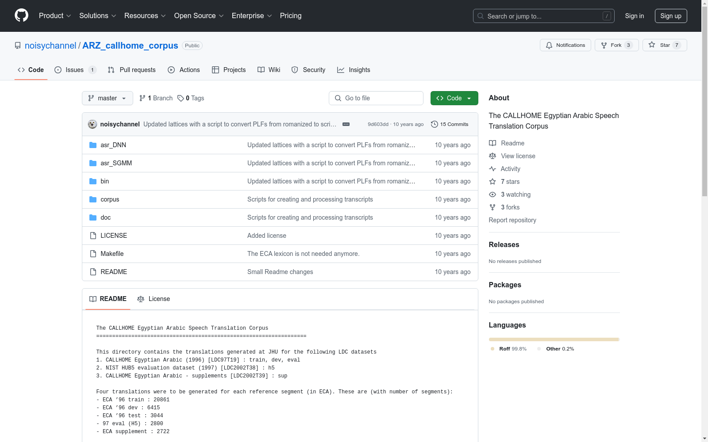Click the asr_SGMM folder icon
The image size is (708, 442).
pyautogui.click(x=93, y=163)
